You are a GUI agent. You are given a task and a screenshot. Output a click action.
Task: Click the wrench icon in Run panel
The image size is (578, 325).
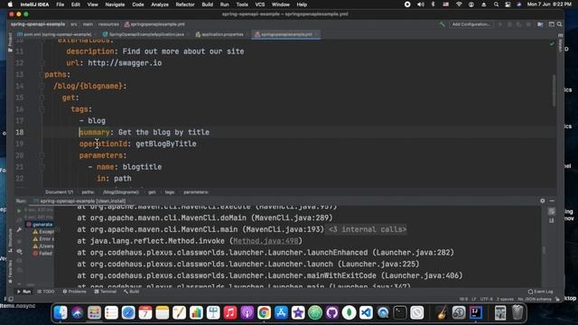coord(19,230)
